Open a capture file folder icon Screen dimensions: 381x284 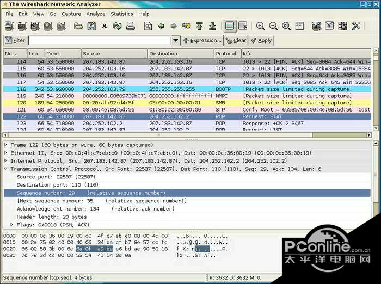click(78, 26)
